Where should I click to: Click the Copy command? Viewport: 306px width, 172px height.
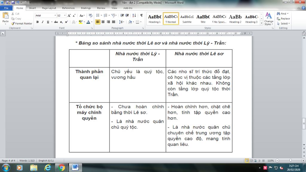(x=16, y=19)
